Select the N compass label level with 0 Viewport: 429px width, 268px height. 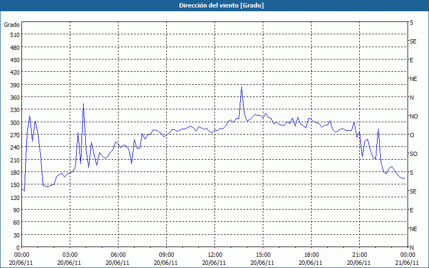411,248
